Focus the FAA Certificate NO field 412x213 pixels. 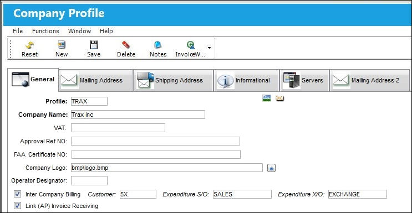(x=156, y=154)
